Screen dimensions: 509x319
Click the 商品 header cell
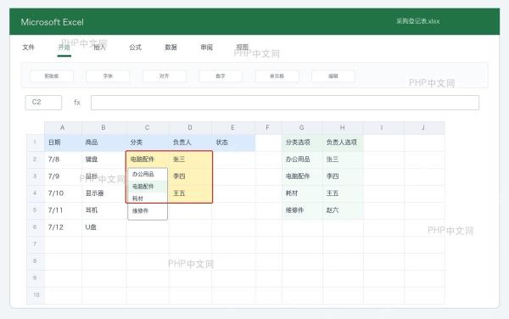pyautogui.click(x=103, y=143)
